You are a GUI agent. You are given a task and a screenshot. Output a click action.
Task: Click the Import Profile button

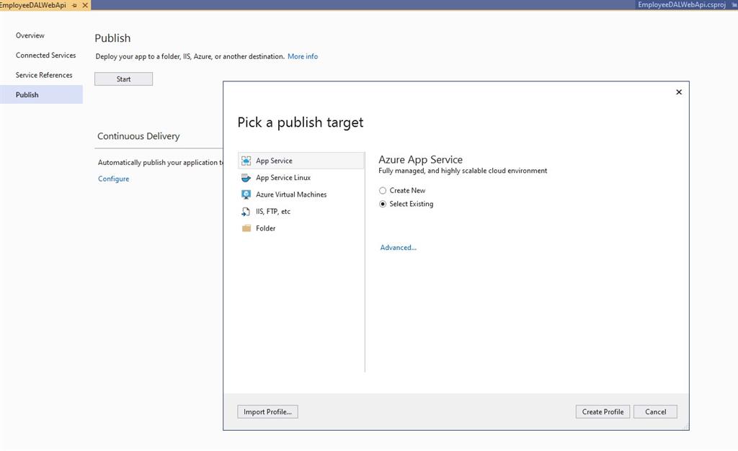coord(267,411)
